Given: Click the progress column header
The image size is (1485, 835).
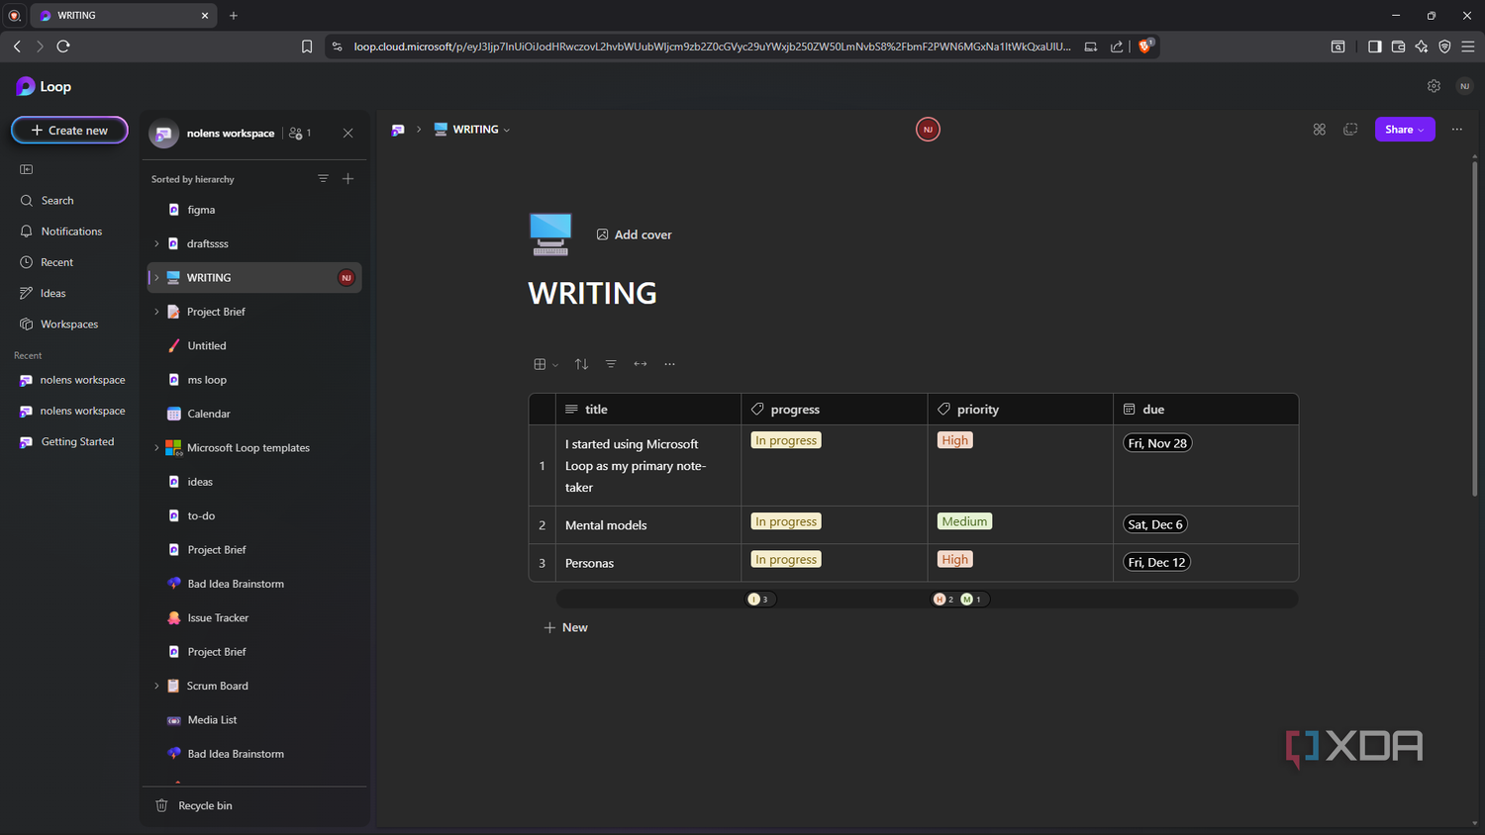Looking at the screenshot, I should 834,410.
